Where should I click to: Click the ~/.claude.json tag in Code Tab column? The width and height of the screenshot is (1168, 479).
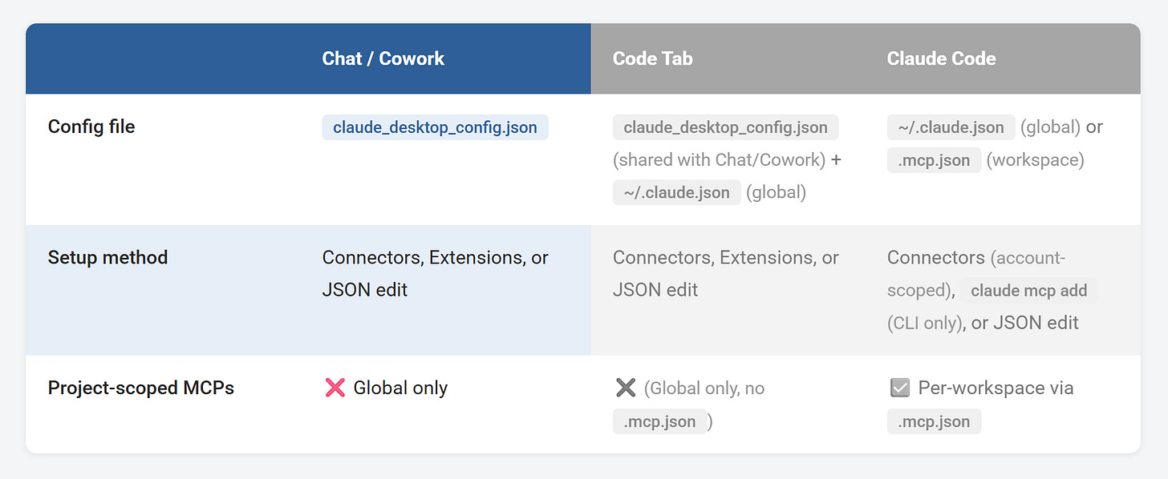(676, 192)
